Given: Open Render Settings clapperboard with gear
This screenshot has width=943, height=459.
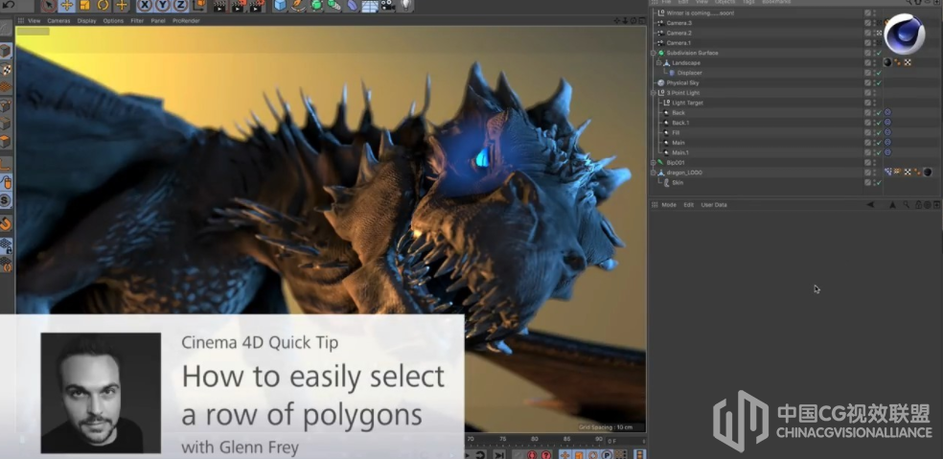Looking at the screenshot, I should [x=257, y=6].
